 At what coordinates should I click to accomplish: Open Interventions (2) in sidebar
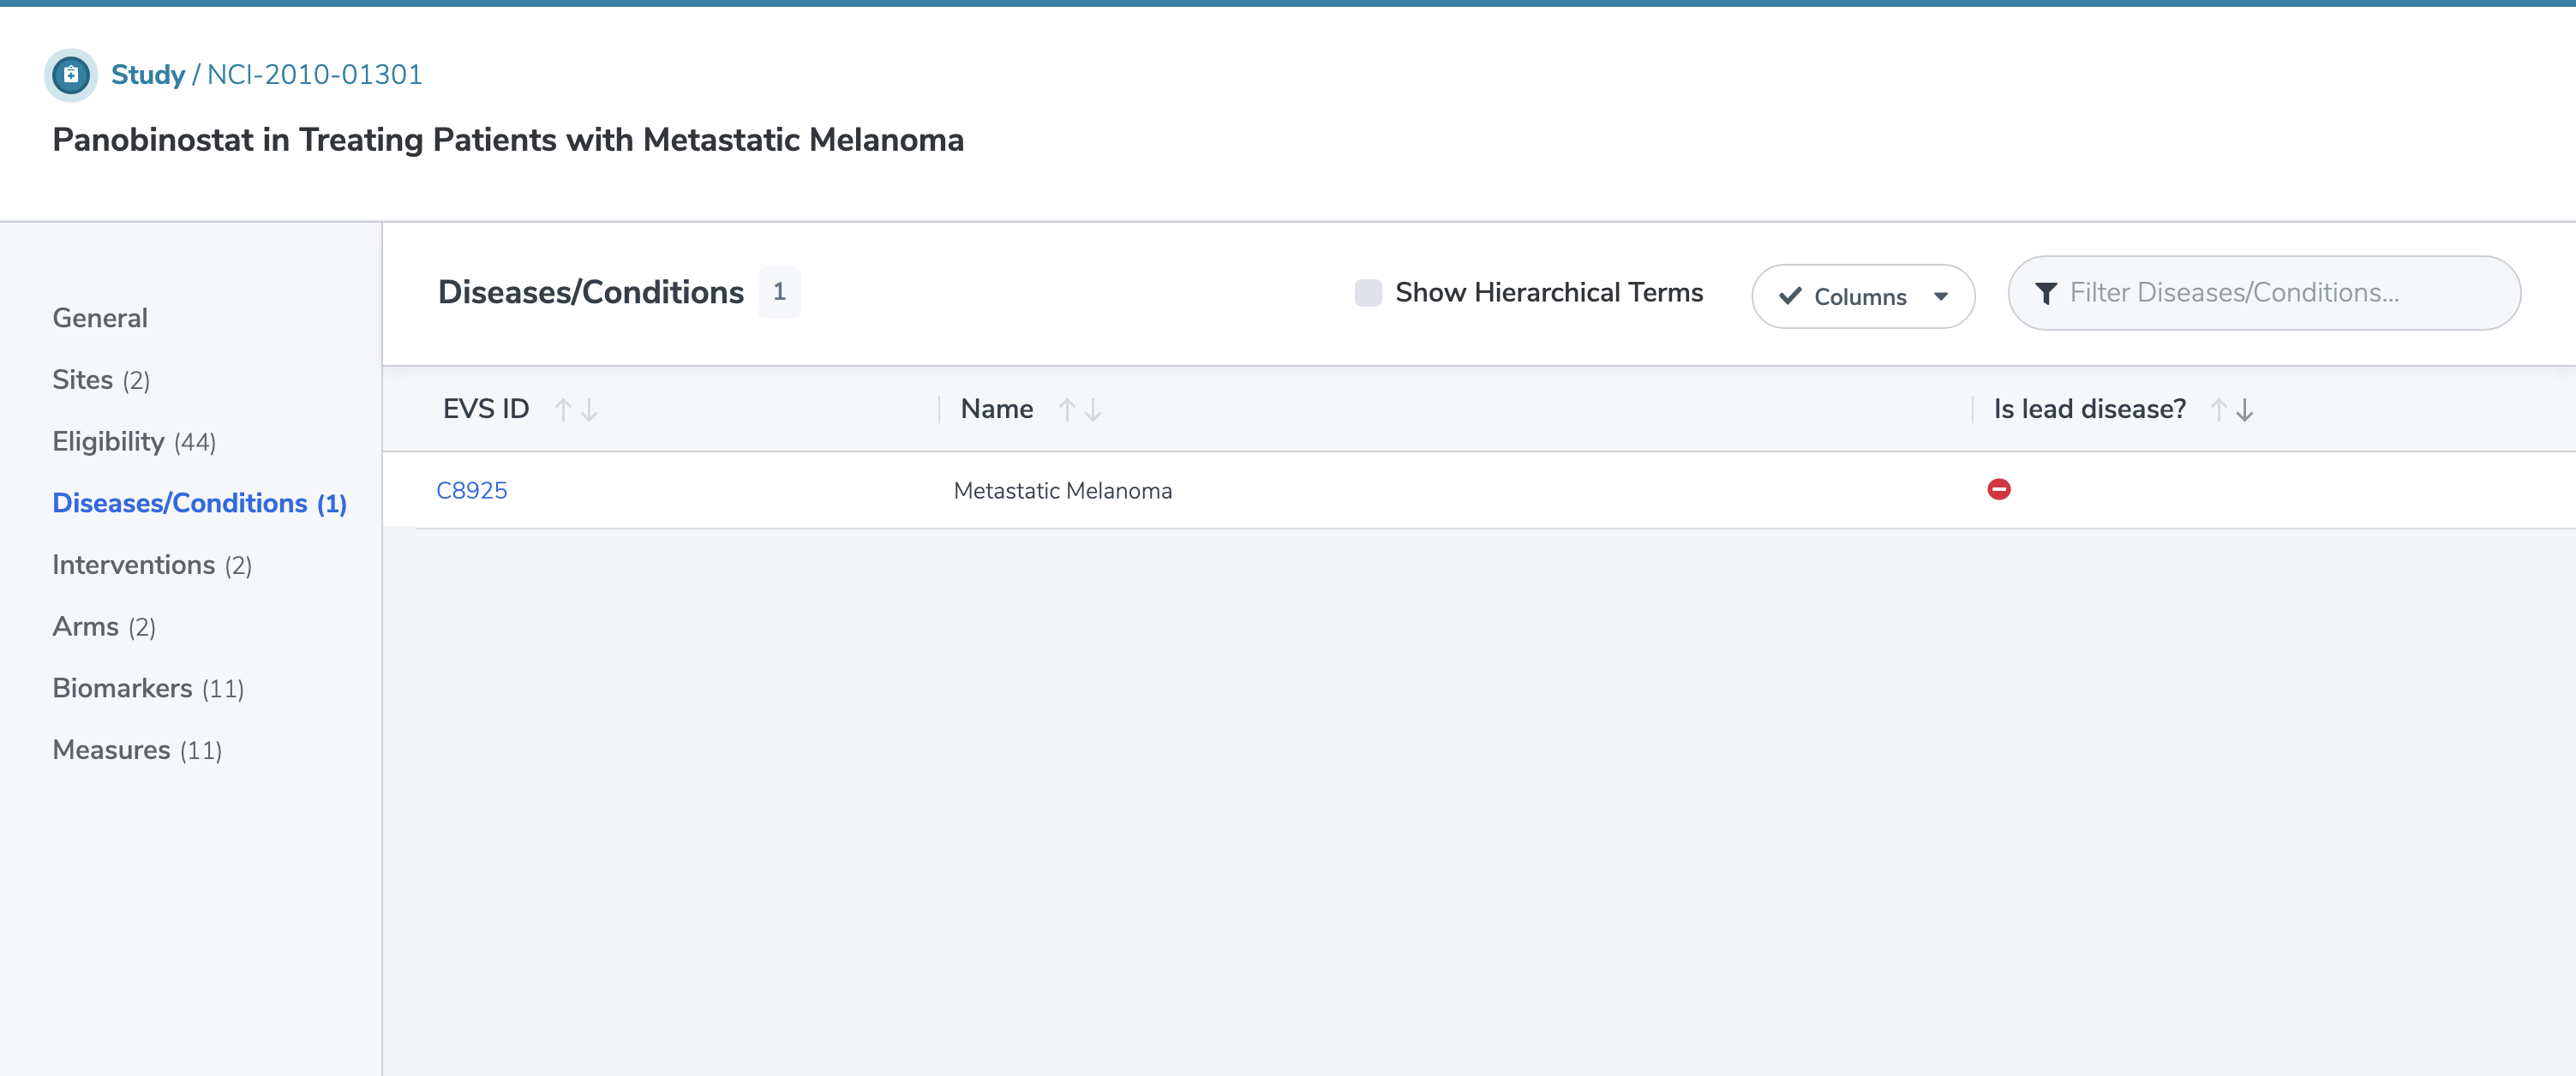tap(152, 565)
